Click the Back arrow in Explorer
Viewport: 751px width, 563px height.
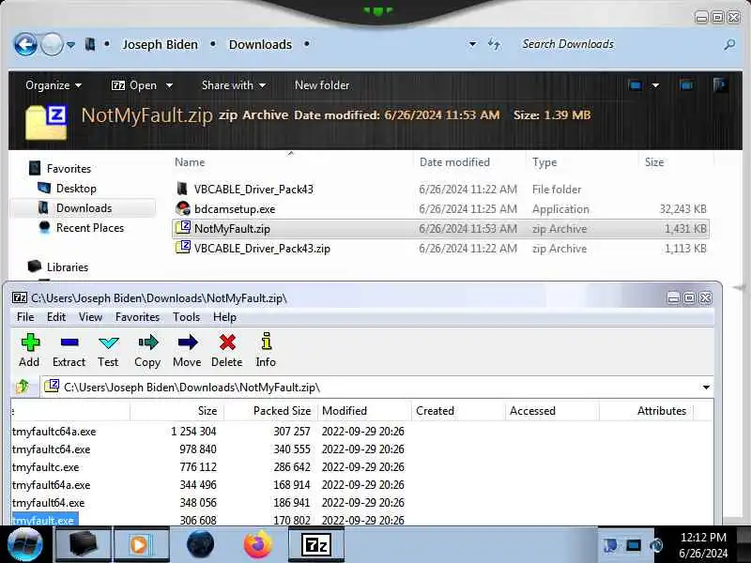pyautogui.click(x=25, y=44)
